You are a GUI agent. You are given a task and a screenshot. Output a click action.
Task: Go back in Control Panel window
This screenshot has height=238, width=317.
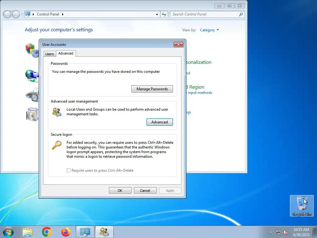(7, 14)
